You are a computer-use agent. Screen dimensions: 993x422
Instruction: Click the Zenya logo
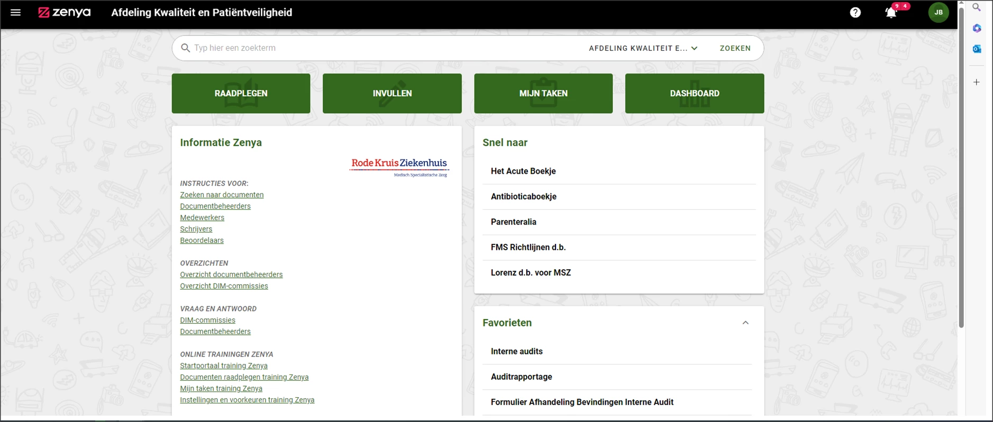click(x=65, y=12)
